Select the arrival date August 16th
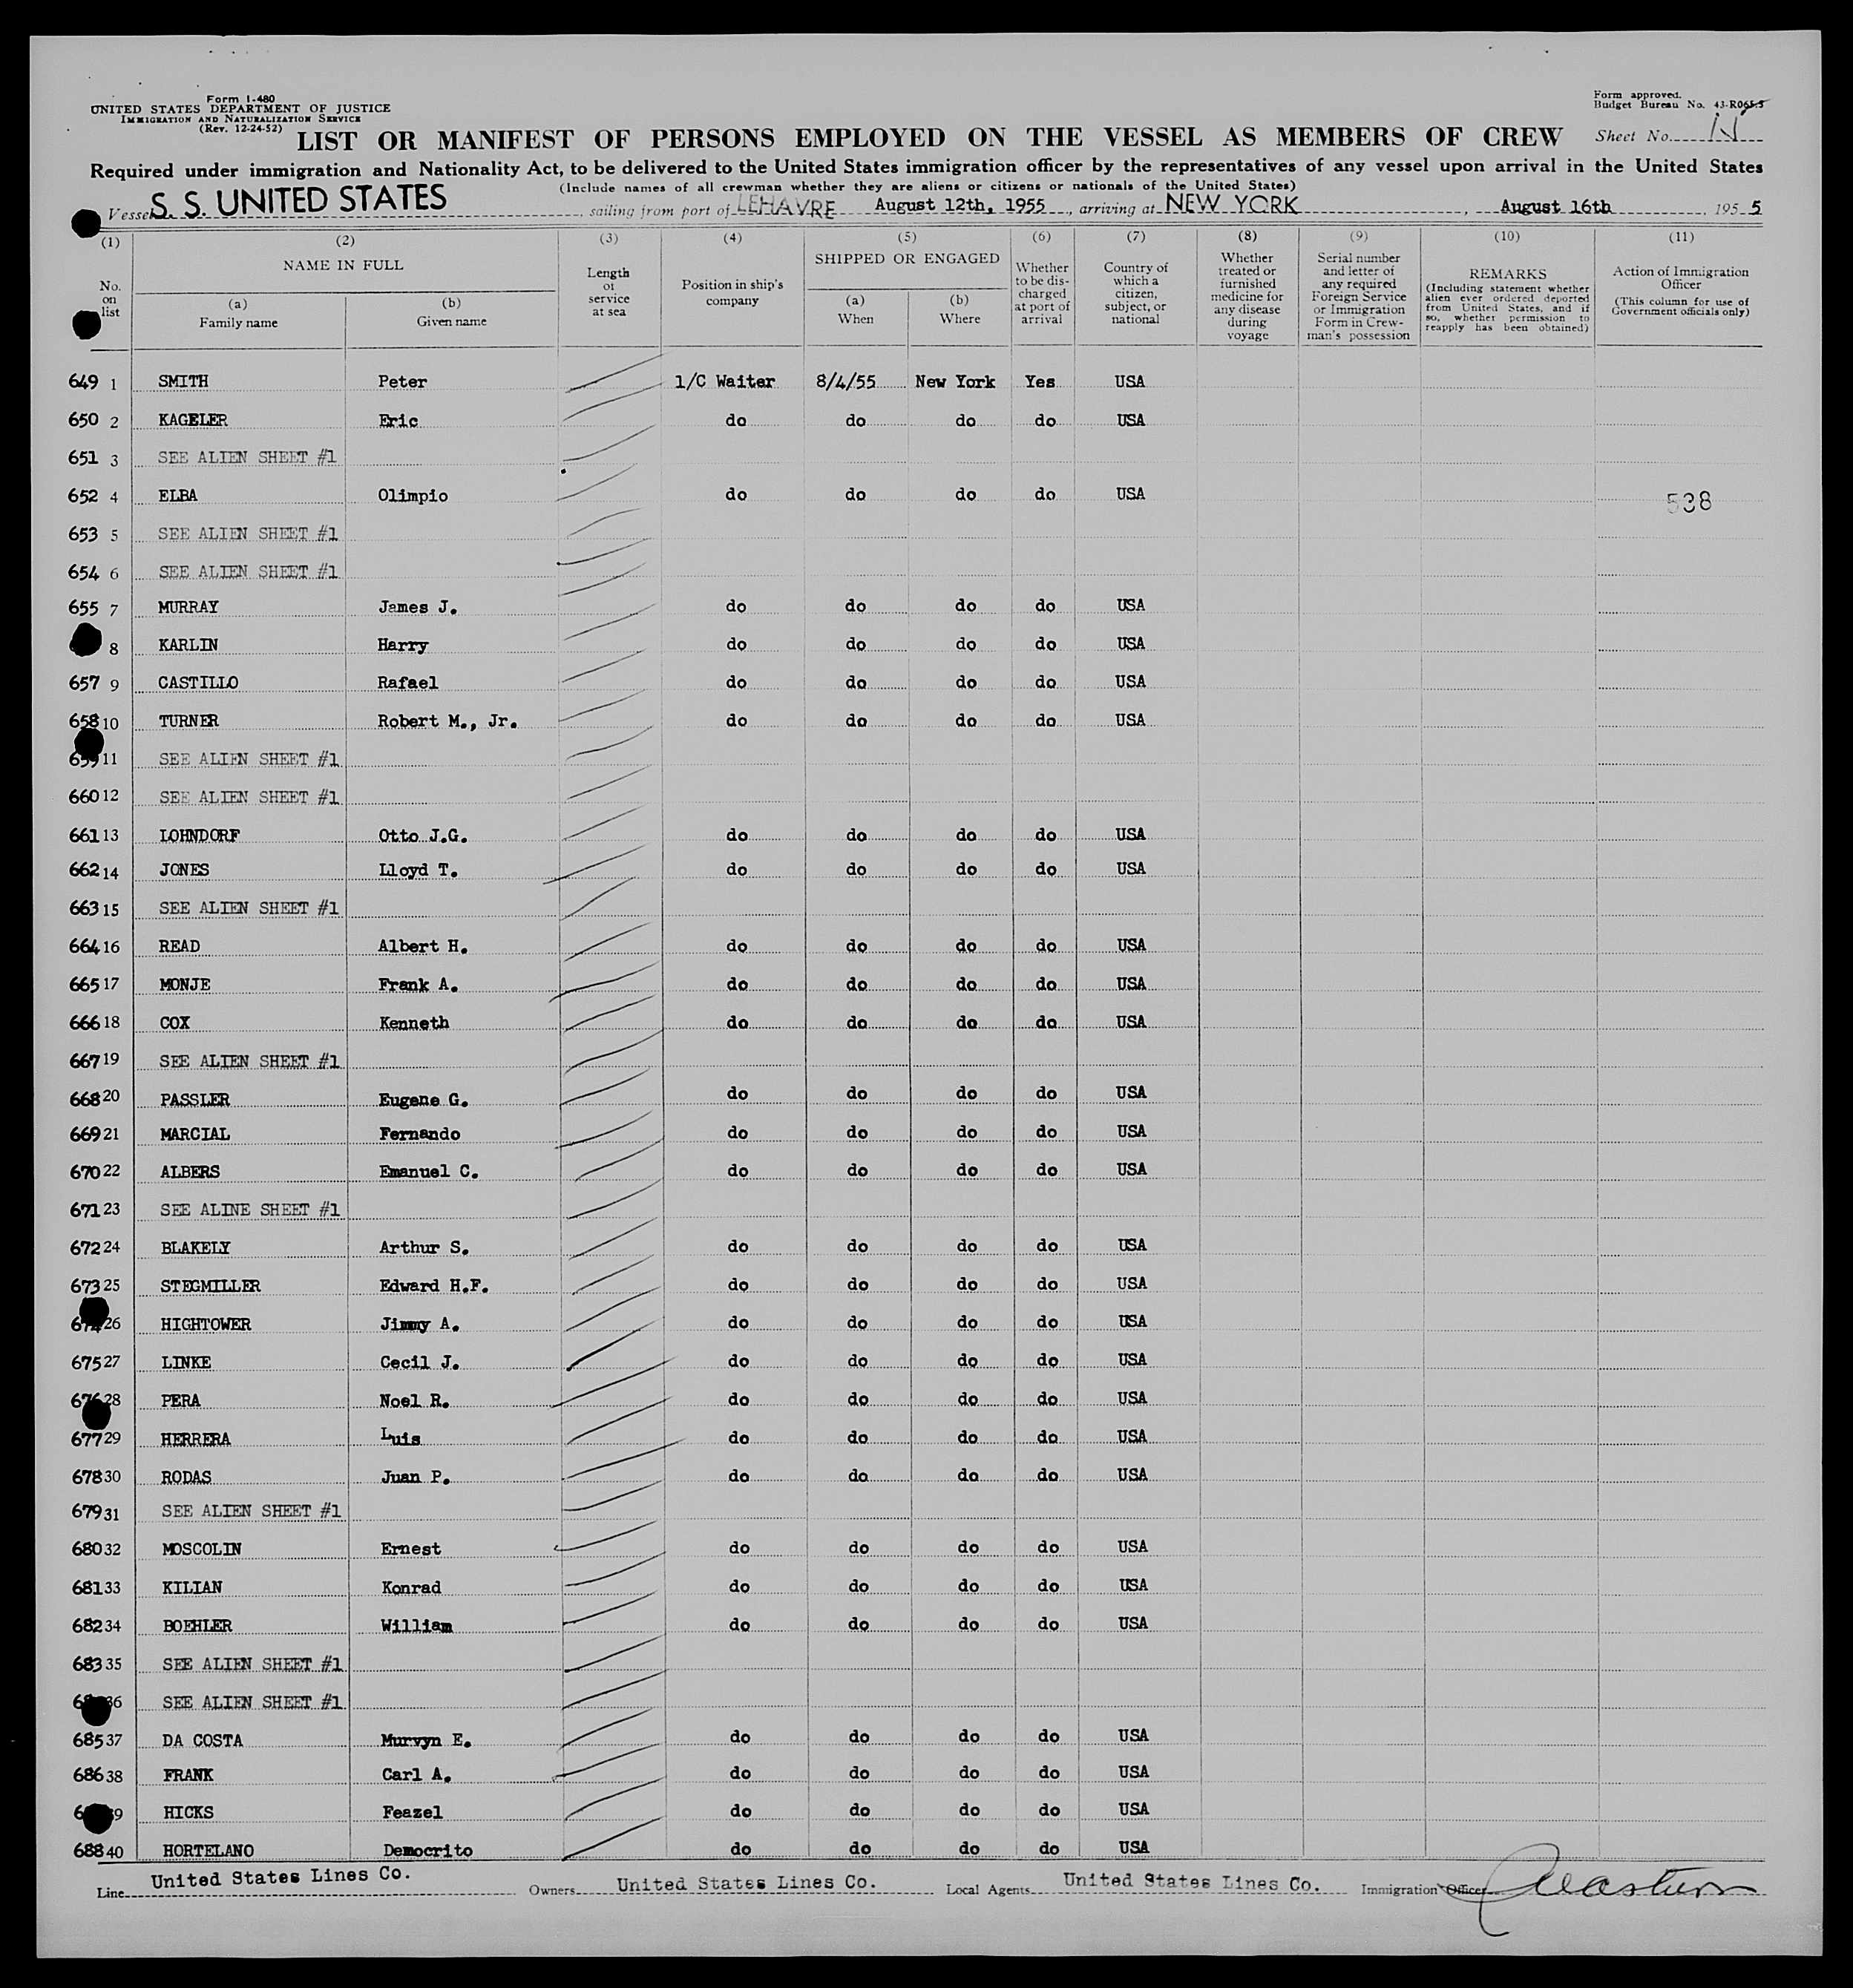Screen dimensions: 1853x1988 tap(1555, 206)
